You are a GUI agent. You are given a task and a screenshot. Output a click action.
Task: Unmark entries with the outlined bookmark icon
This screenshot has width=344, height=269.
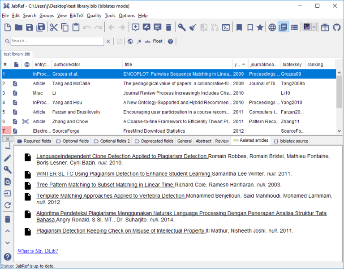click(250, 27)
